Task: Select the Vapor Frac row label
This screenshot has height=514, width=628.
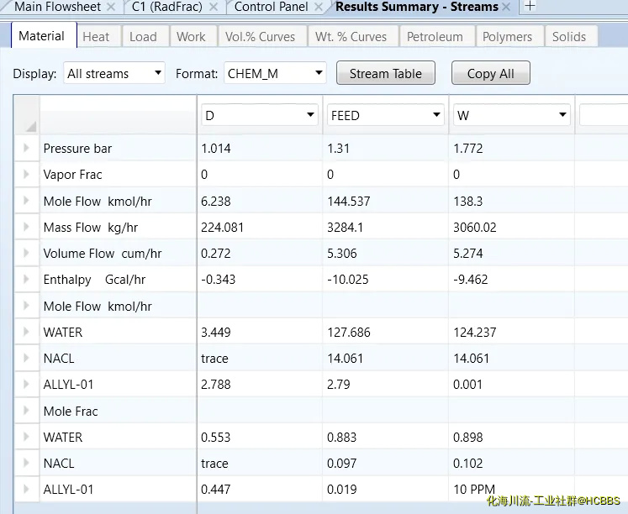Action: 72,175
